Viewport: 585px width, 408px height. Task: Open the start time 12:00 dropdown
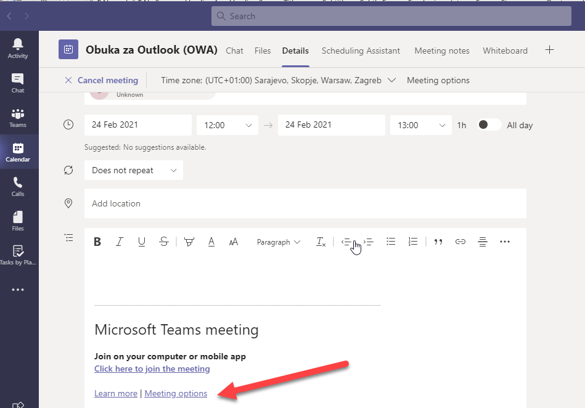pos(226,125)
